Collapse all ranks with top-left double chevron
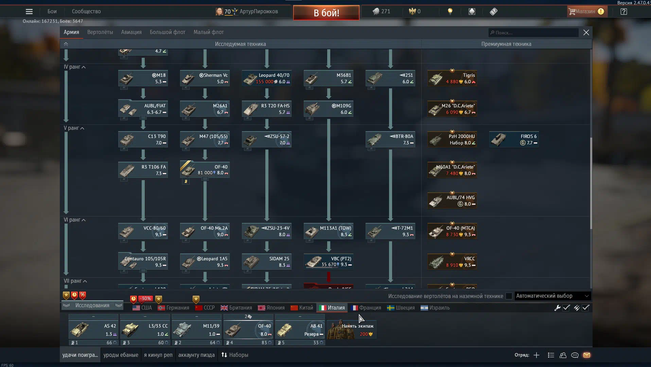The image size is (651, 367). [x=66, y=44]
